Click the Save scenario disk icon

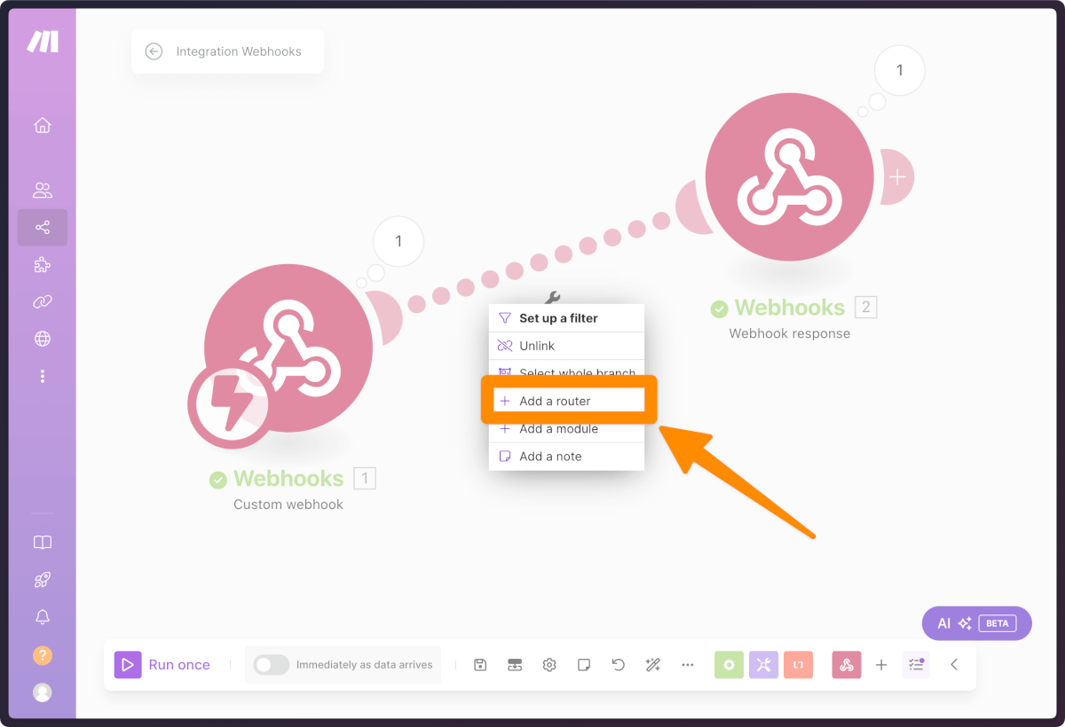click(x=480, y=665)
